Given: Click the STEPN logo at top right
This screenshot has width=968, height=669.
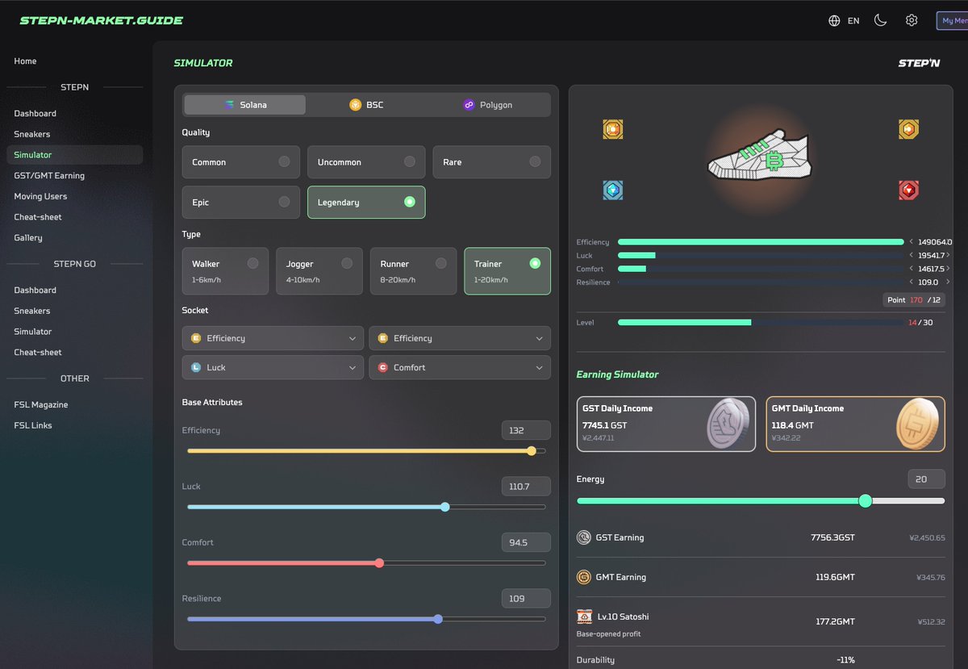Looking at the screenshot, I should [x=919, y=63].
